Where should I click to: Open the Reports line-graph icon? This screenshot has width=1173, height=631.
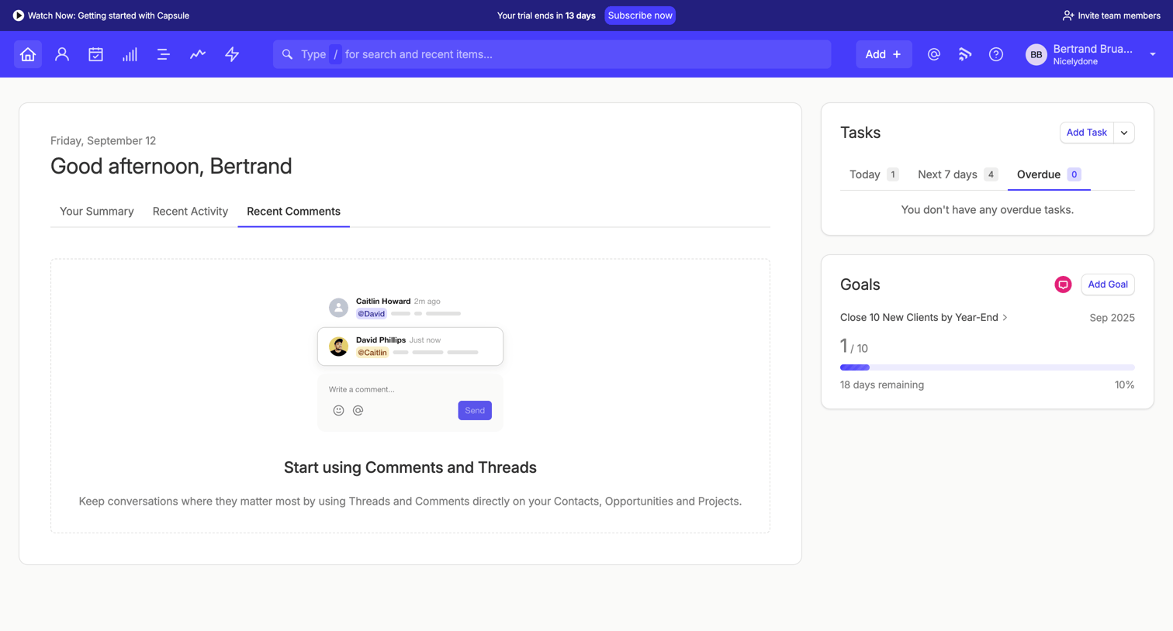[198, 54]
